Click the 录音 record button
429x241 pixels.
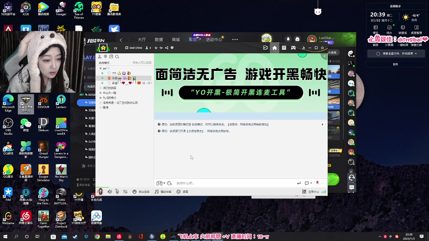182,192
